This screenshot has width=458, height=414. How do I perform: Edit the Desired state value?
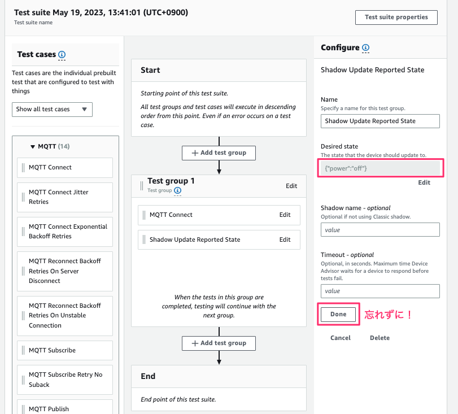click(x=424, y=182)
